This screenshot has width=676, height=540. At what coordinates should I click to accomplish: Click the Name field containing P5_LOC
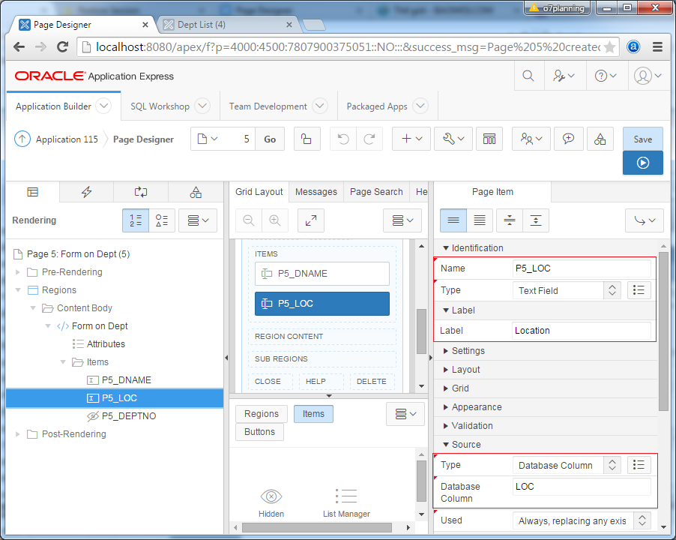click(582, 268)
